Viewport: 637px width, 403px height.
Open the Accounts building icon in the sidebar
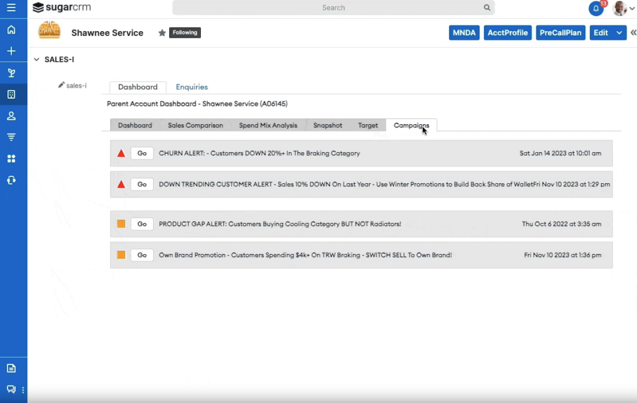pyautogui.click(x=11, y=94)
